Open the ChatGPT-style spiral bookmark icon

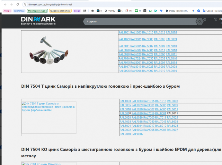click(x=93, y=11)
